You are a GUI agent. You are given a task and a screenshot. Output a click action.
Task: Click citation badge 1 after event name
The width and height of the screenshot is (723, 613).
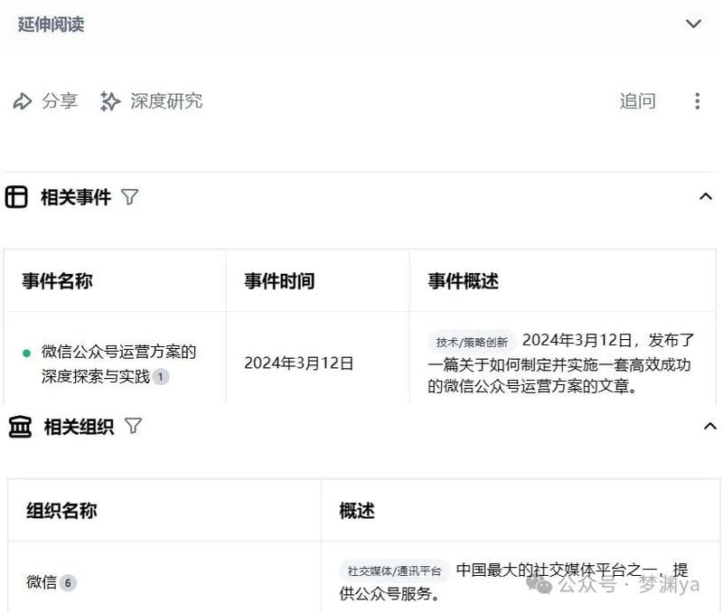161,377
